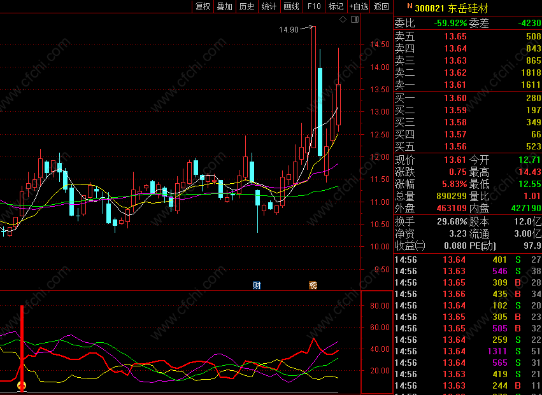Click the 80.00 indicator axis label
Screen dimensions: 542x395
point(380,305)
